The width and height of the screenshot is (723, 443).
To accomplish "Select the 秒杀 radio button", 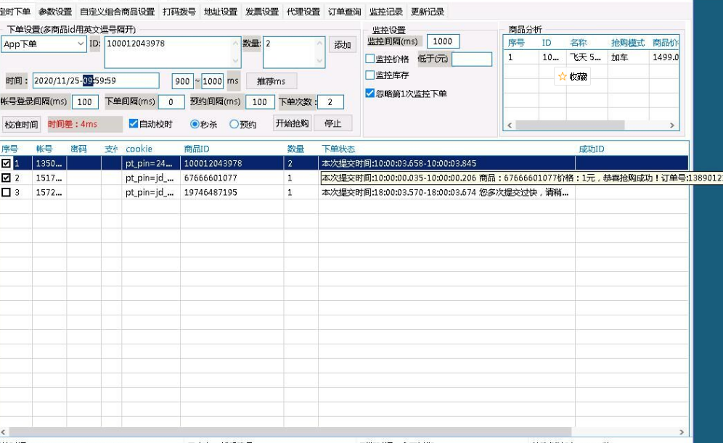I will (x=195, y=124).
